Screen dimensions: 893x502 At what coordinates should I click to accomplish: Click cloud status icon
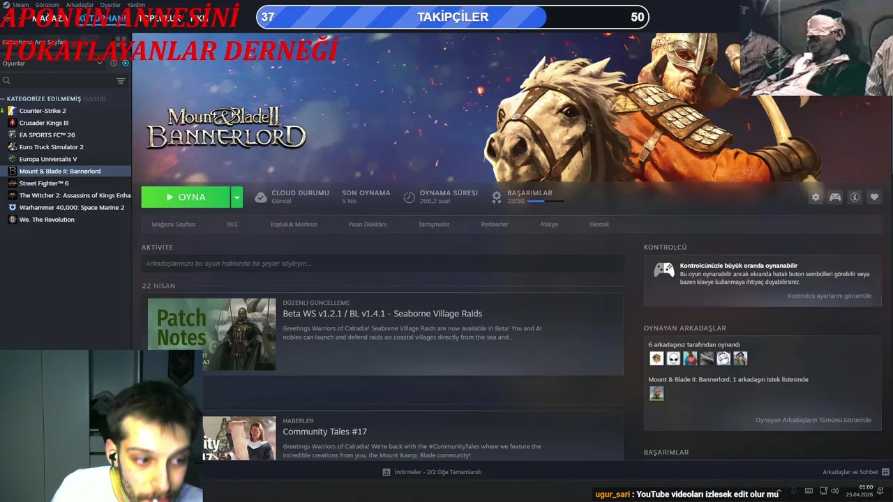click(261, 197)
